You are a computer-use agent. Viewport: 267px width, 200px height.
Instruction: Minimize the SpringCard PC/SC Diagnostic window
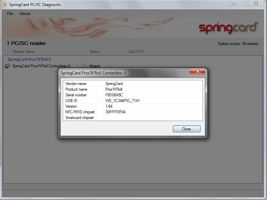[235, 3]
